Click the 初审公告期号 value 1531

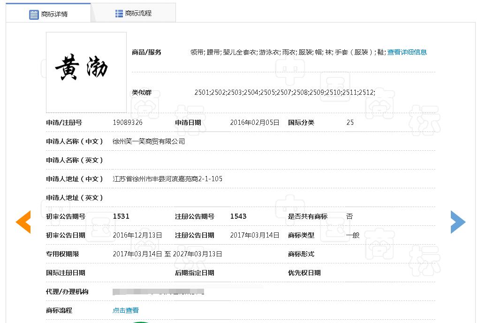pos(121,216)
